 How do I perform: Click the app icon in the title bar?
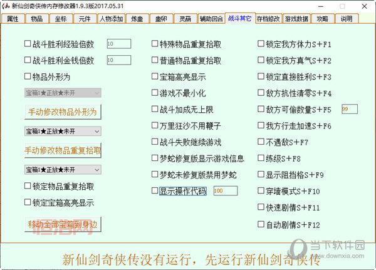[6, 5]
